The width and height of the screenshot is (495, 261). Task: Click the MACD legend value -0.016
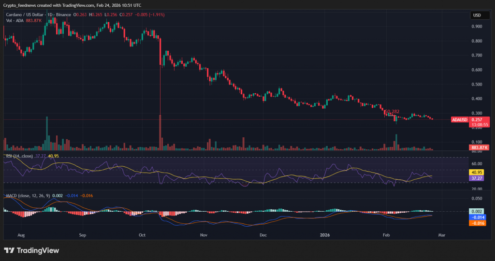pyautogui.click(x=87, y=196)
